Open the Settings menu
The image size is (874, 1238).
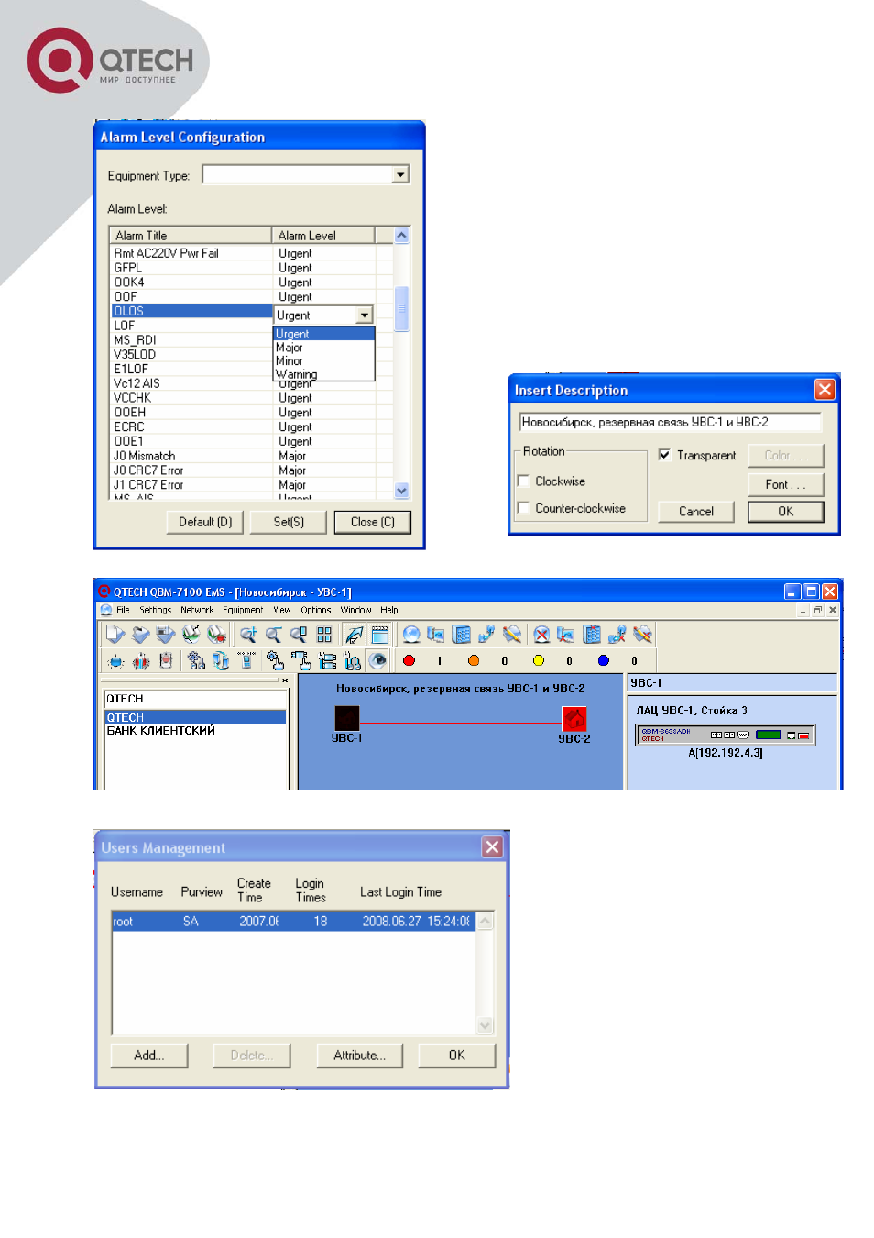(x=155, y=610)
